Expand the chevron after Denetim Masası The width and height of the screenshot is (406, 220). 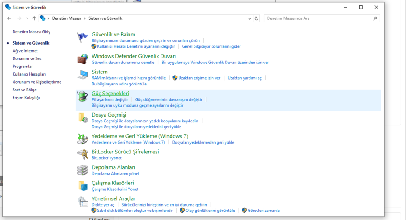point(84,18)
